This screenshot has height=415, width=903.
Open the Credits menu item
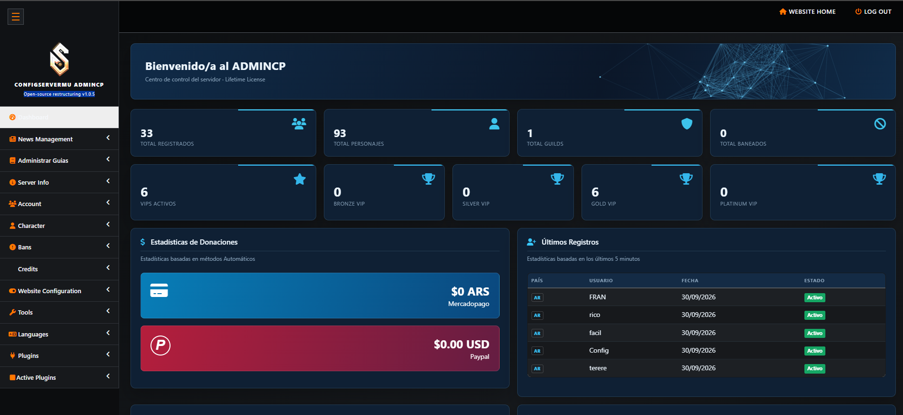pos(59,269)
